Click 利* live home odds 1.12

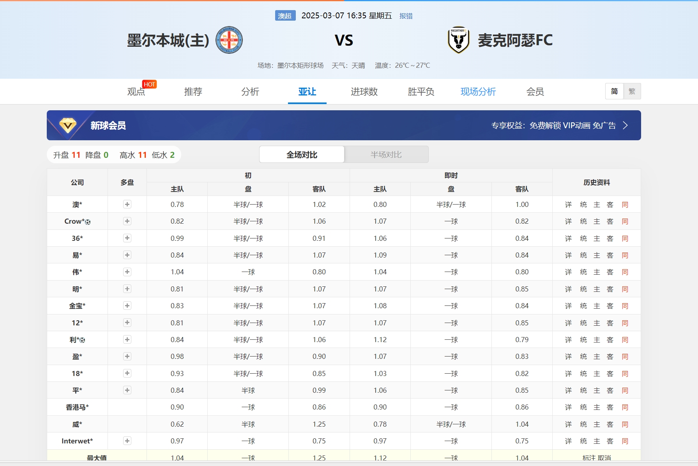coord(380,340)
